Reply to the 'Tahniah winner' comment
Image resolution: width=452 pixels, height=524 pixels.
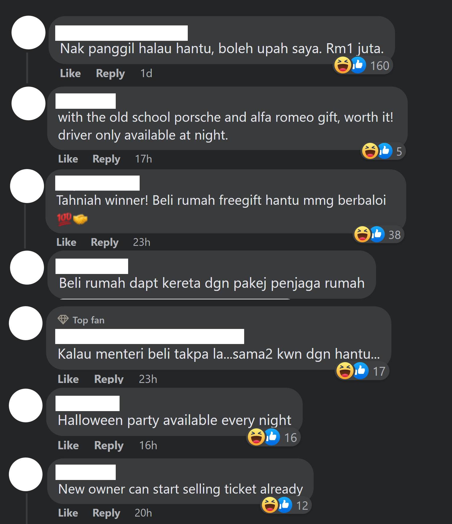click(x=105, y=242)
